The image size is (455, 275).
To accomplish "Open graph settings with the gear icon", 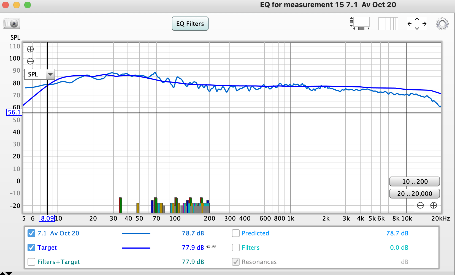I will (442, 24).
